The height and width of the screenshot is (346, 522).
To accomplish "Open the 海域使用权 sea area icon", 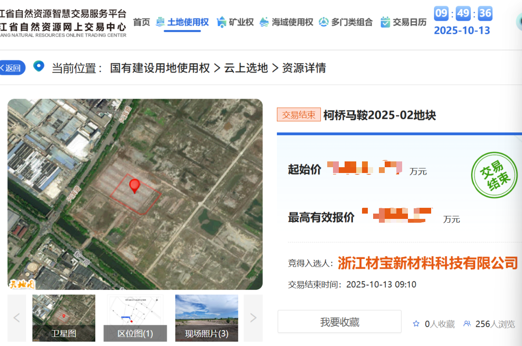I will click(x=264, y=21).
